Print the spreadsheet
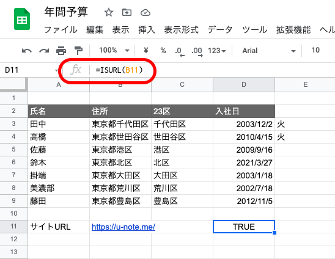The height and width of the screenshot is (259, 335). 61,51
